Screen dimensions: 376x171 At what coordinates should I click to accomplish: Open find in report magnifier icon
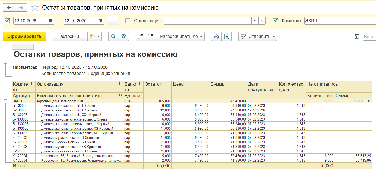pos(114,37)
